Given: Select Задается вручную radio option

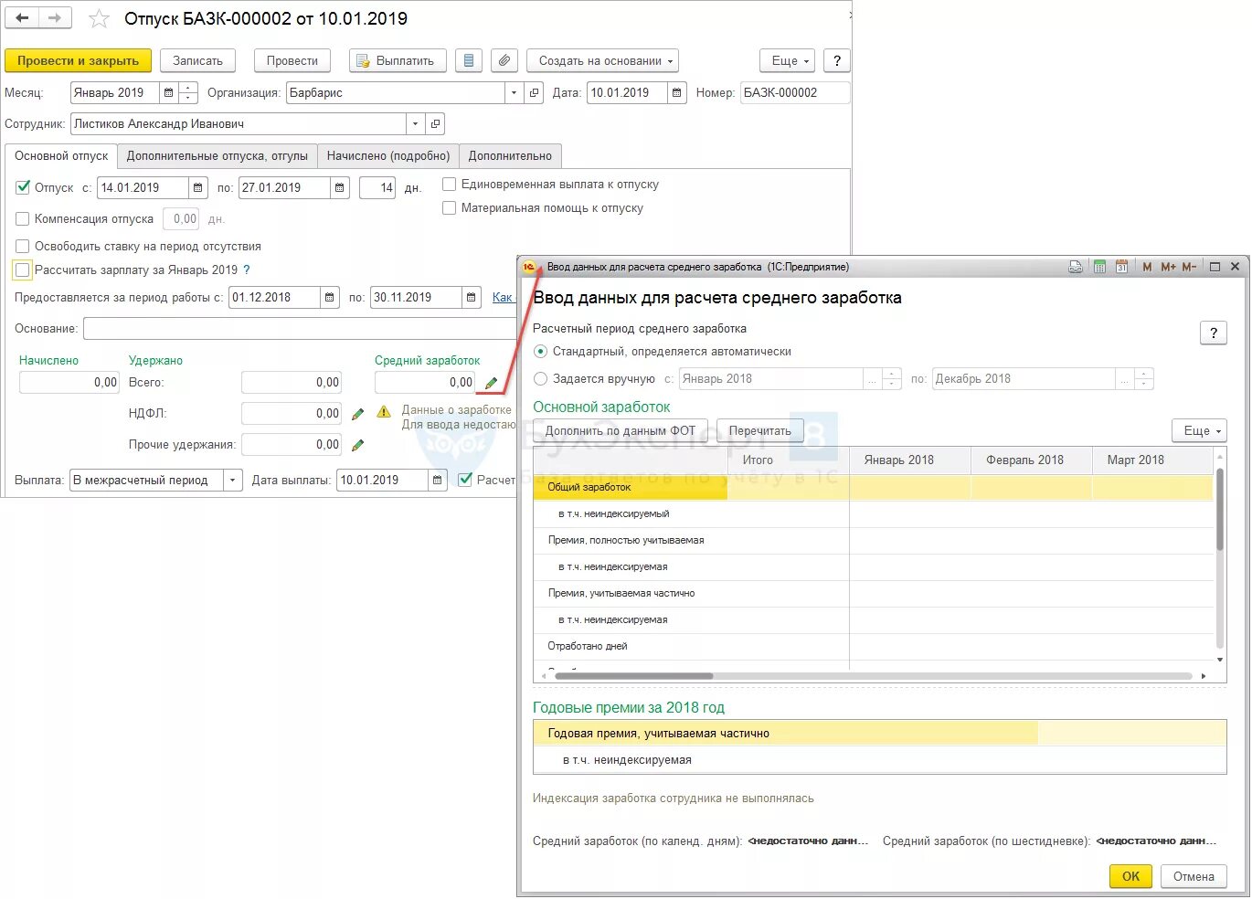Looking at the screenshot, I should click(540, 378).
